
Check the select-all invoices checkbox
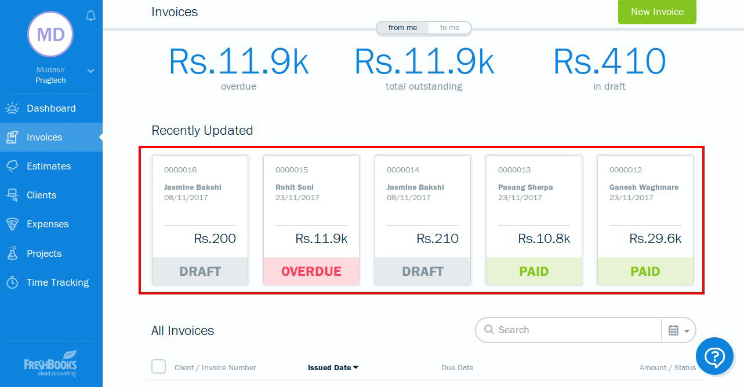tap(158, 367)
